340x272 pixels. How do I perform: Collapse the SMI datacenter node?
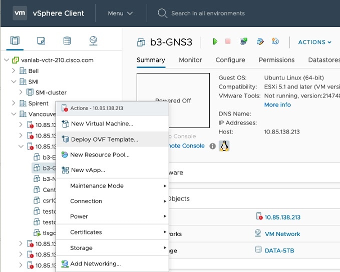[x=14, y=81]
